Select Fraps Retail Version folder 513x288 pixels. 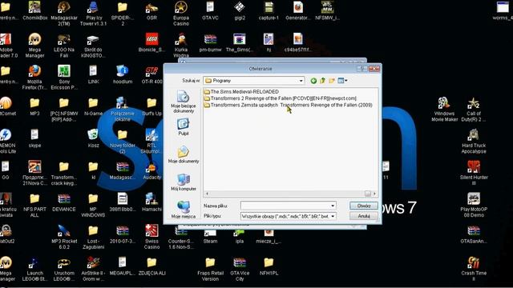(x=210, y=269)
